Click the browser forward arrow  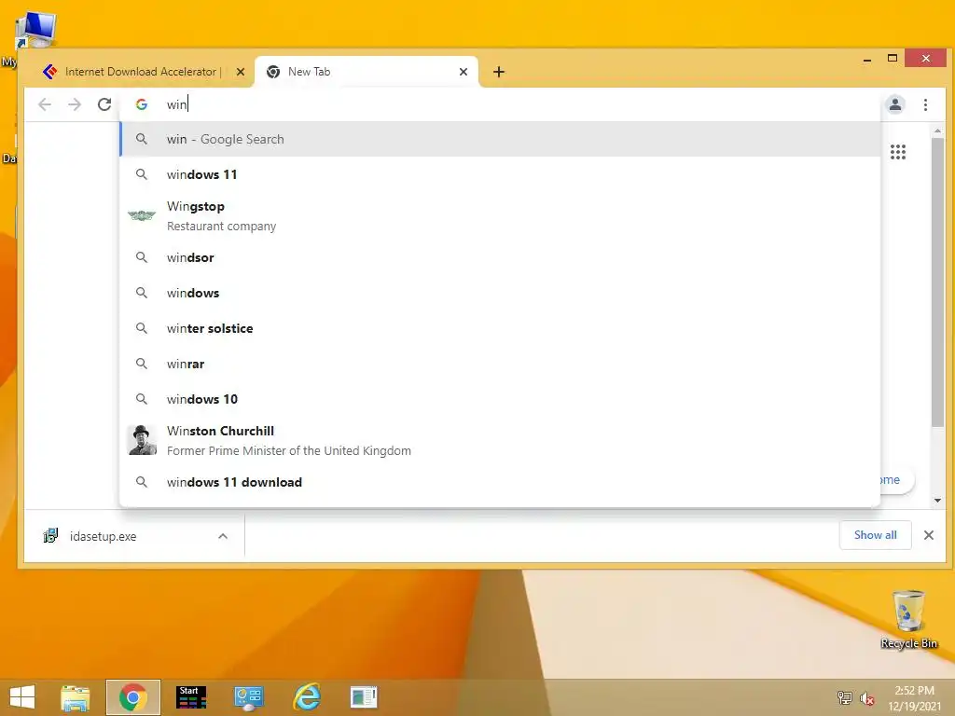[75, 104]
